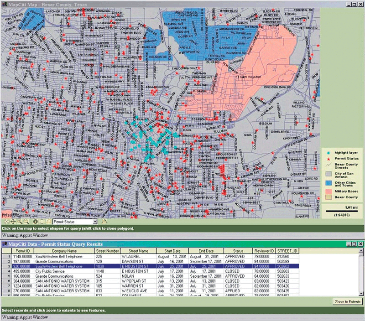Select the highlighted 920.00000 permit cell
The width and height of the screenshot is (365, 321).
22,266
